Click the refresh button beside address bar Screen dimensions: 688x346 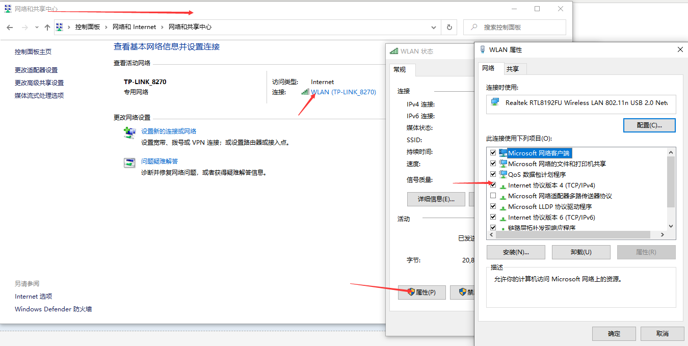(x=449, y=27)
